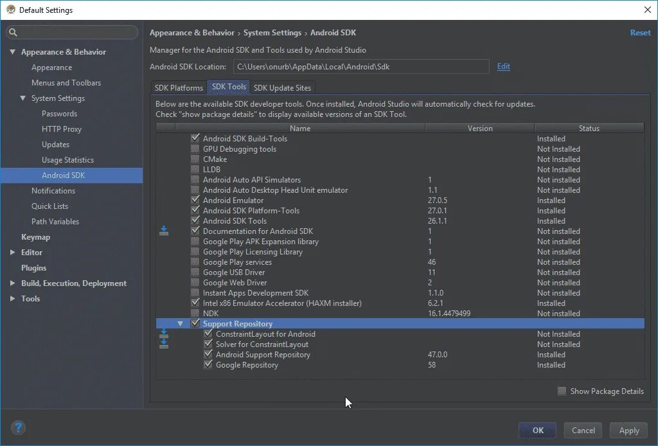The width and height of the screenshot is (658, 446).
Task: Open the SDK Update Sites tab
Action: click(283, 87)
